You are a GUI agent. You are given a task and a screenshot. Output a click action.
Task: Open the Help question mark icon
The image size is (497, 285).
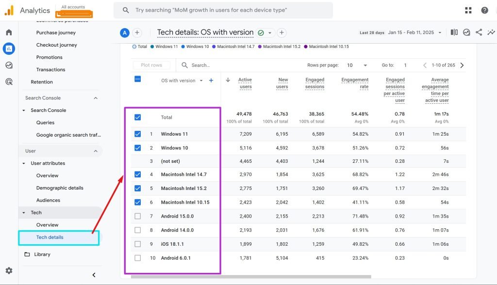click(484, 10)
